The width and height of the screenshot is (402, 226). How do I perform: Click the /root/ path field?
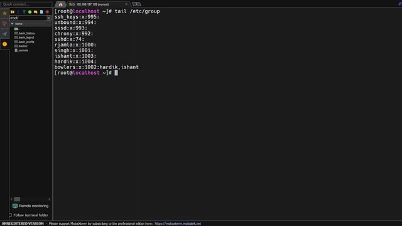(x=28, y=18)
